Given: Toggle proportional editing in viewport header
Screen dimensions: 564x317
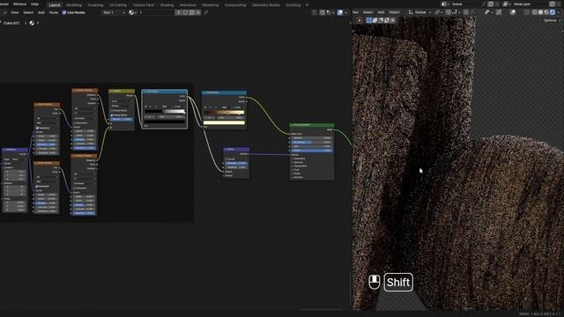Looking at the screenshot, I should pyautogui.click(x=466, y=12).
